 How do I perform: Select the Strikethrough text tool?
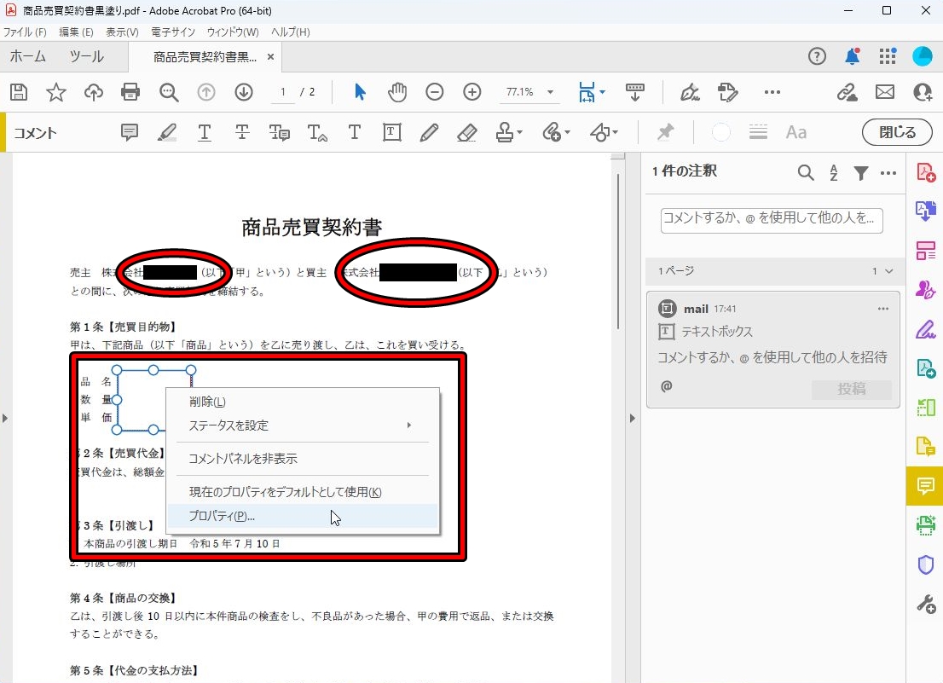(242, 132)
